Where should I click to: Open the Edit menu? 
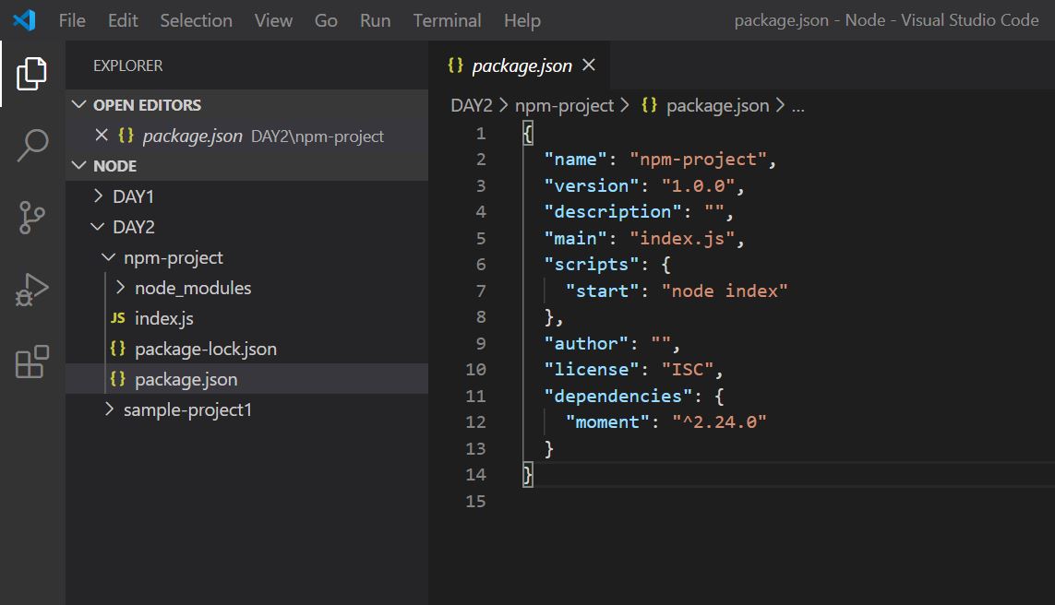(x=123, y=21)
